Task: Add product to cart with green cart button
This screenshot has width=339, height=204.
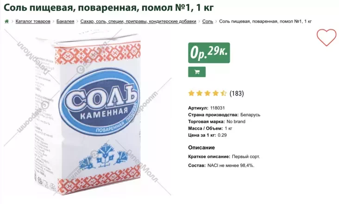Action: 197,72
